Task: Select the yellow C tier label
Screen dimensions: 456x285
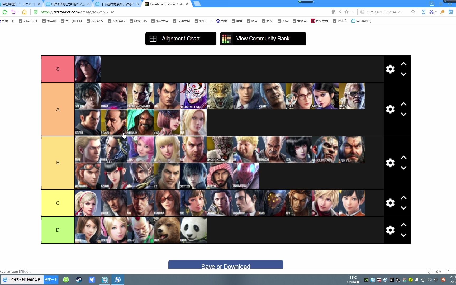Action: pyautogui.click(x=58, y=203)
